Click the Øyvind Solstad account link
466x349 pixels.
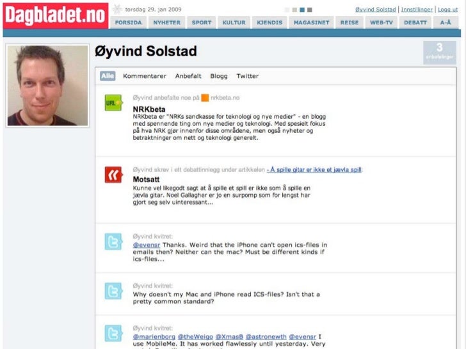tap(375, 10)
